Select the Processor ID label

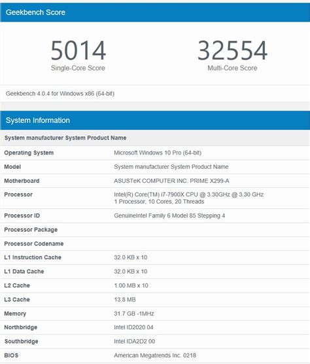pyautogui.click(x=22, y=215)
